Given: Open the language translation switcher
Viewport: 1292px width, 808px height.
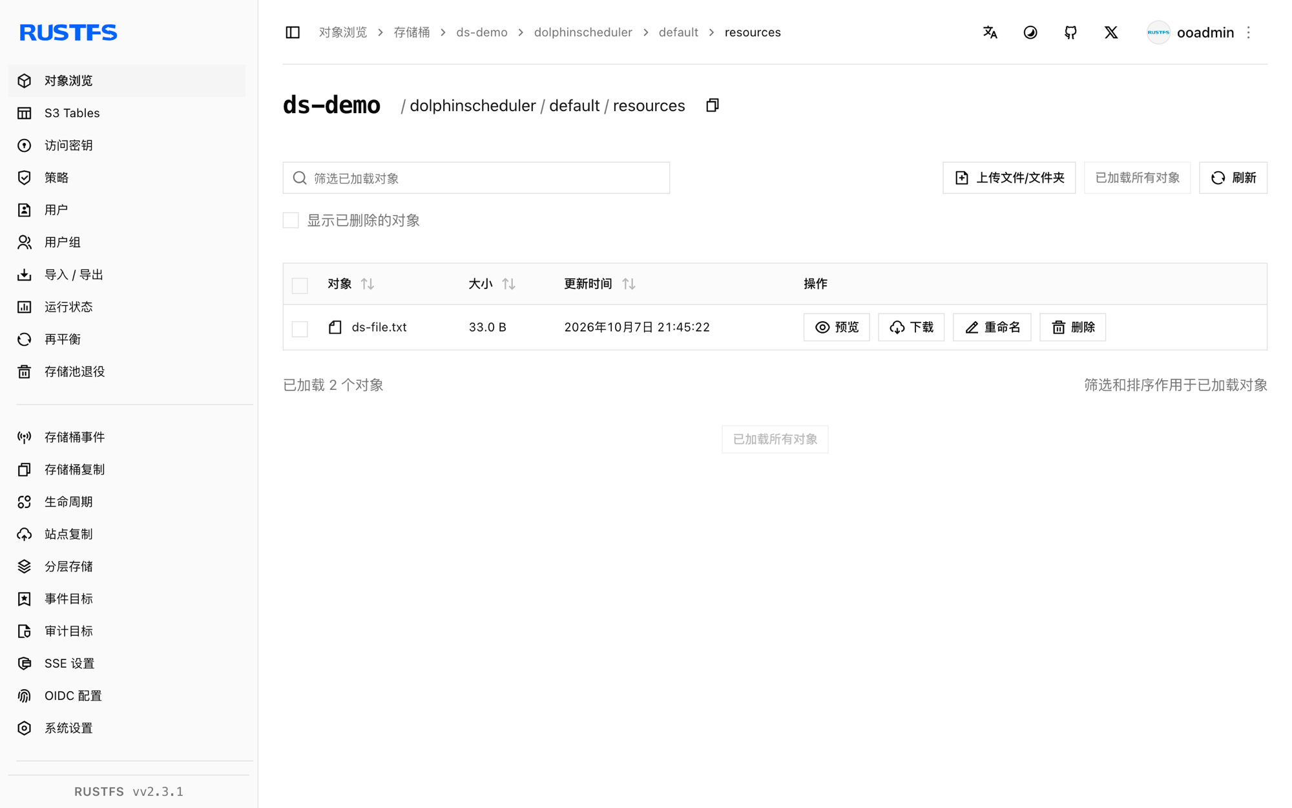Looking at the screenshot, I should tap(990, 32).
